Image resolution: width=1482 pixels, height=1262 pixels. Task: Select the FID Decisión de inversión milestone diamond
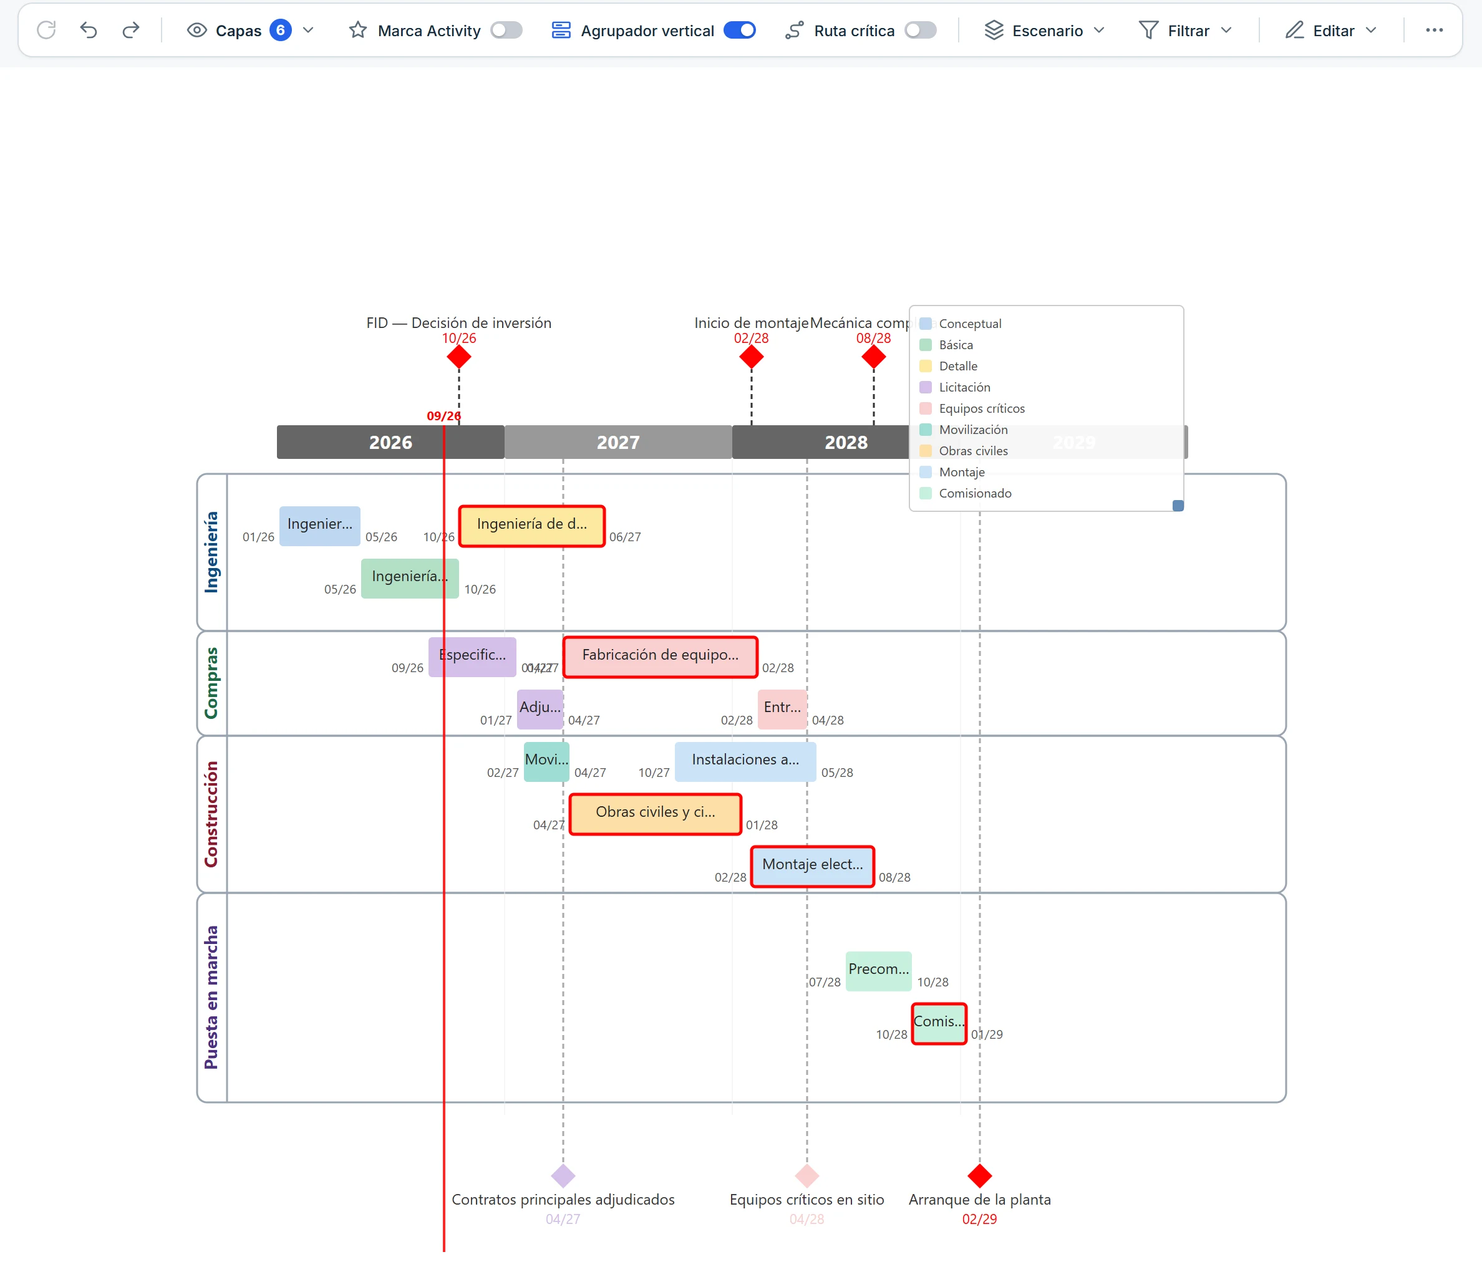click(x=458, y=357)
